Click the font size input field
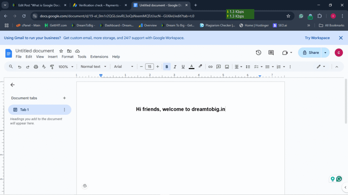348x195 pixels. 150,67
